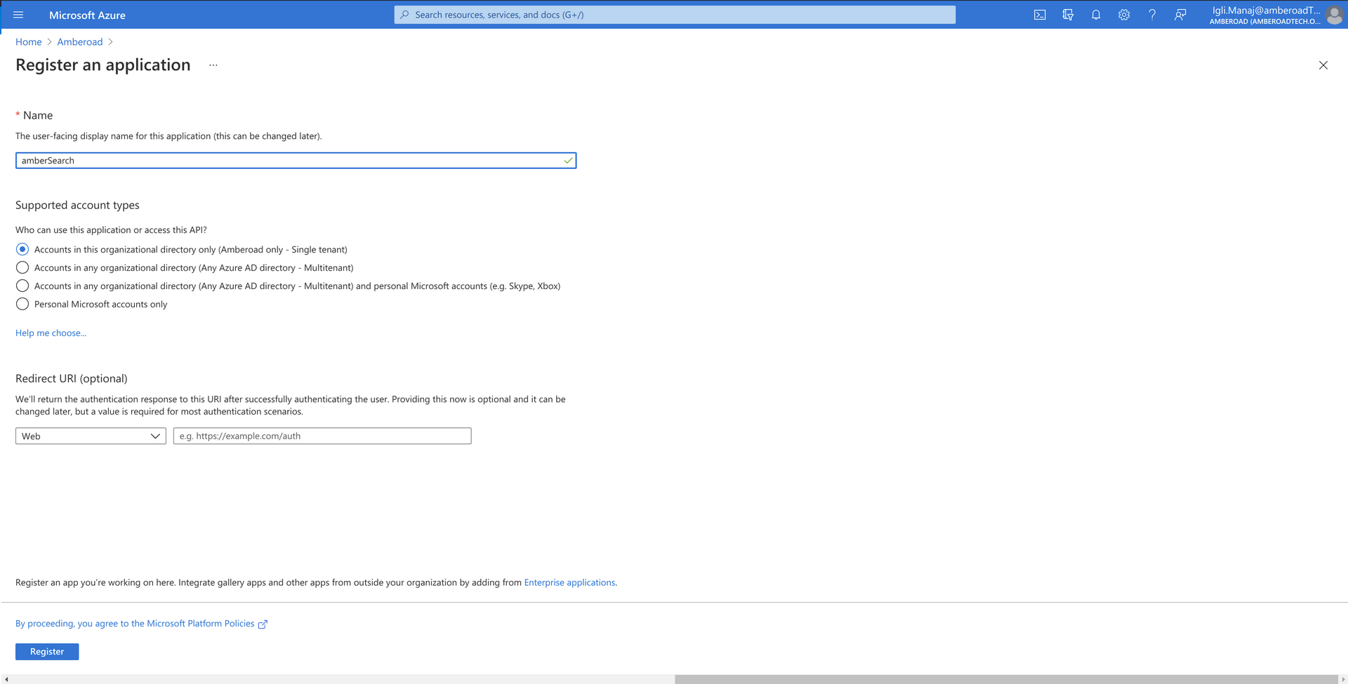Launch Cloud Shell from the top bar
Screen dimensions: 1348x684
coord(1040,15)
